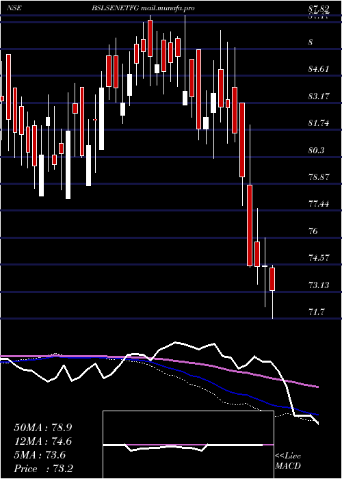Click the 5MA : 73.6 readout

pyautogui.click(x=41, y=455)
